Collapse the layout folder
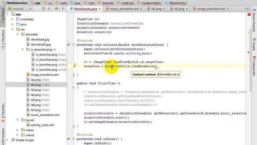Image resolution: width=257 pixels, height=145 pixels. [17, 120]
